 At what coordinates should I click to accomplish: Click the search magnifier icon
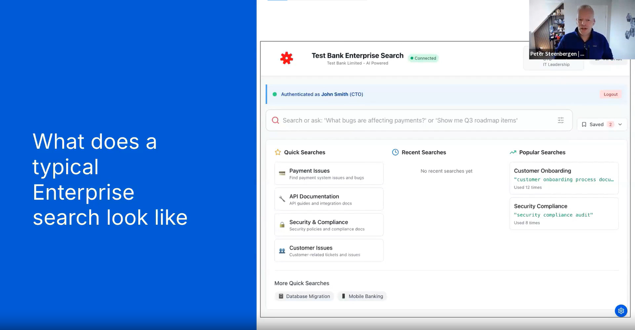275,120
